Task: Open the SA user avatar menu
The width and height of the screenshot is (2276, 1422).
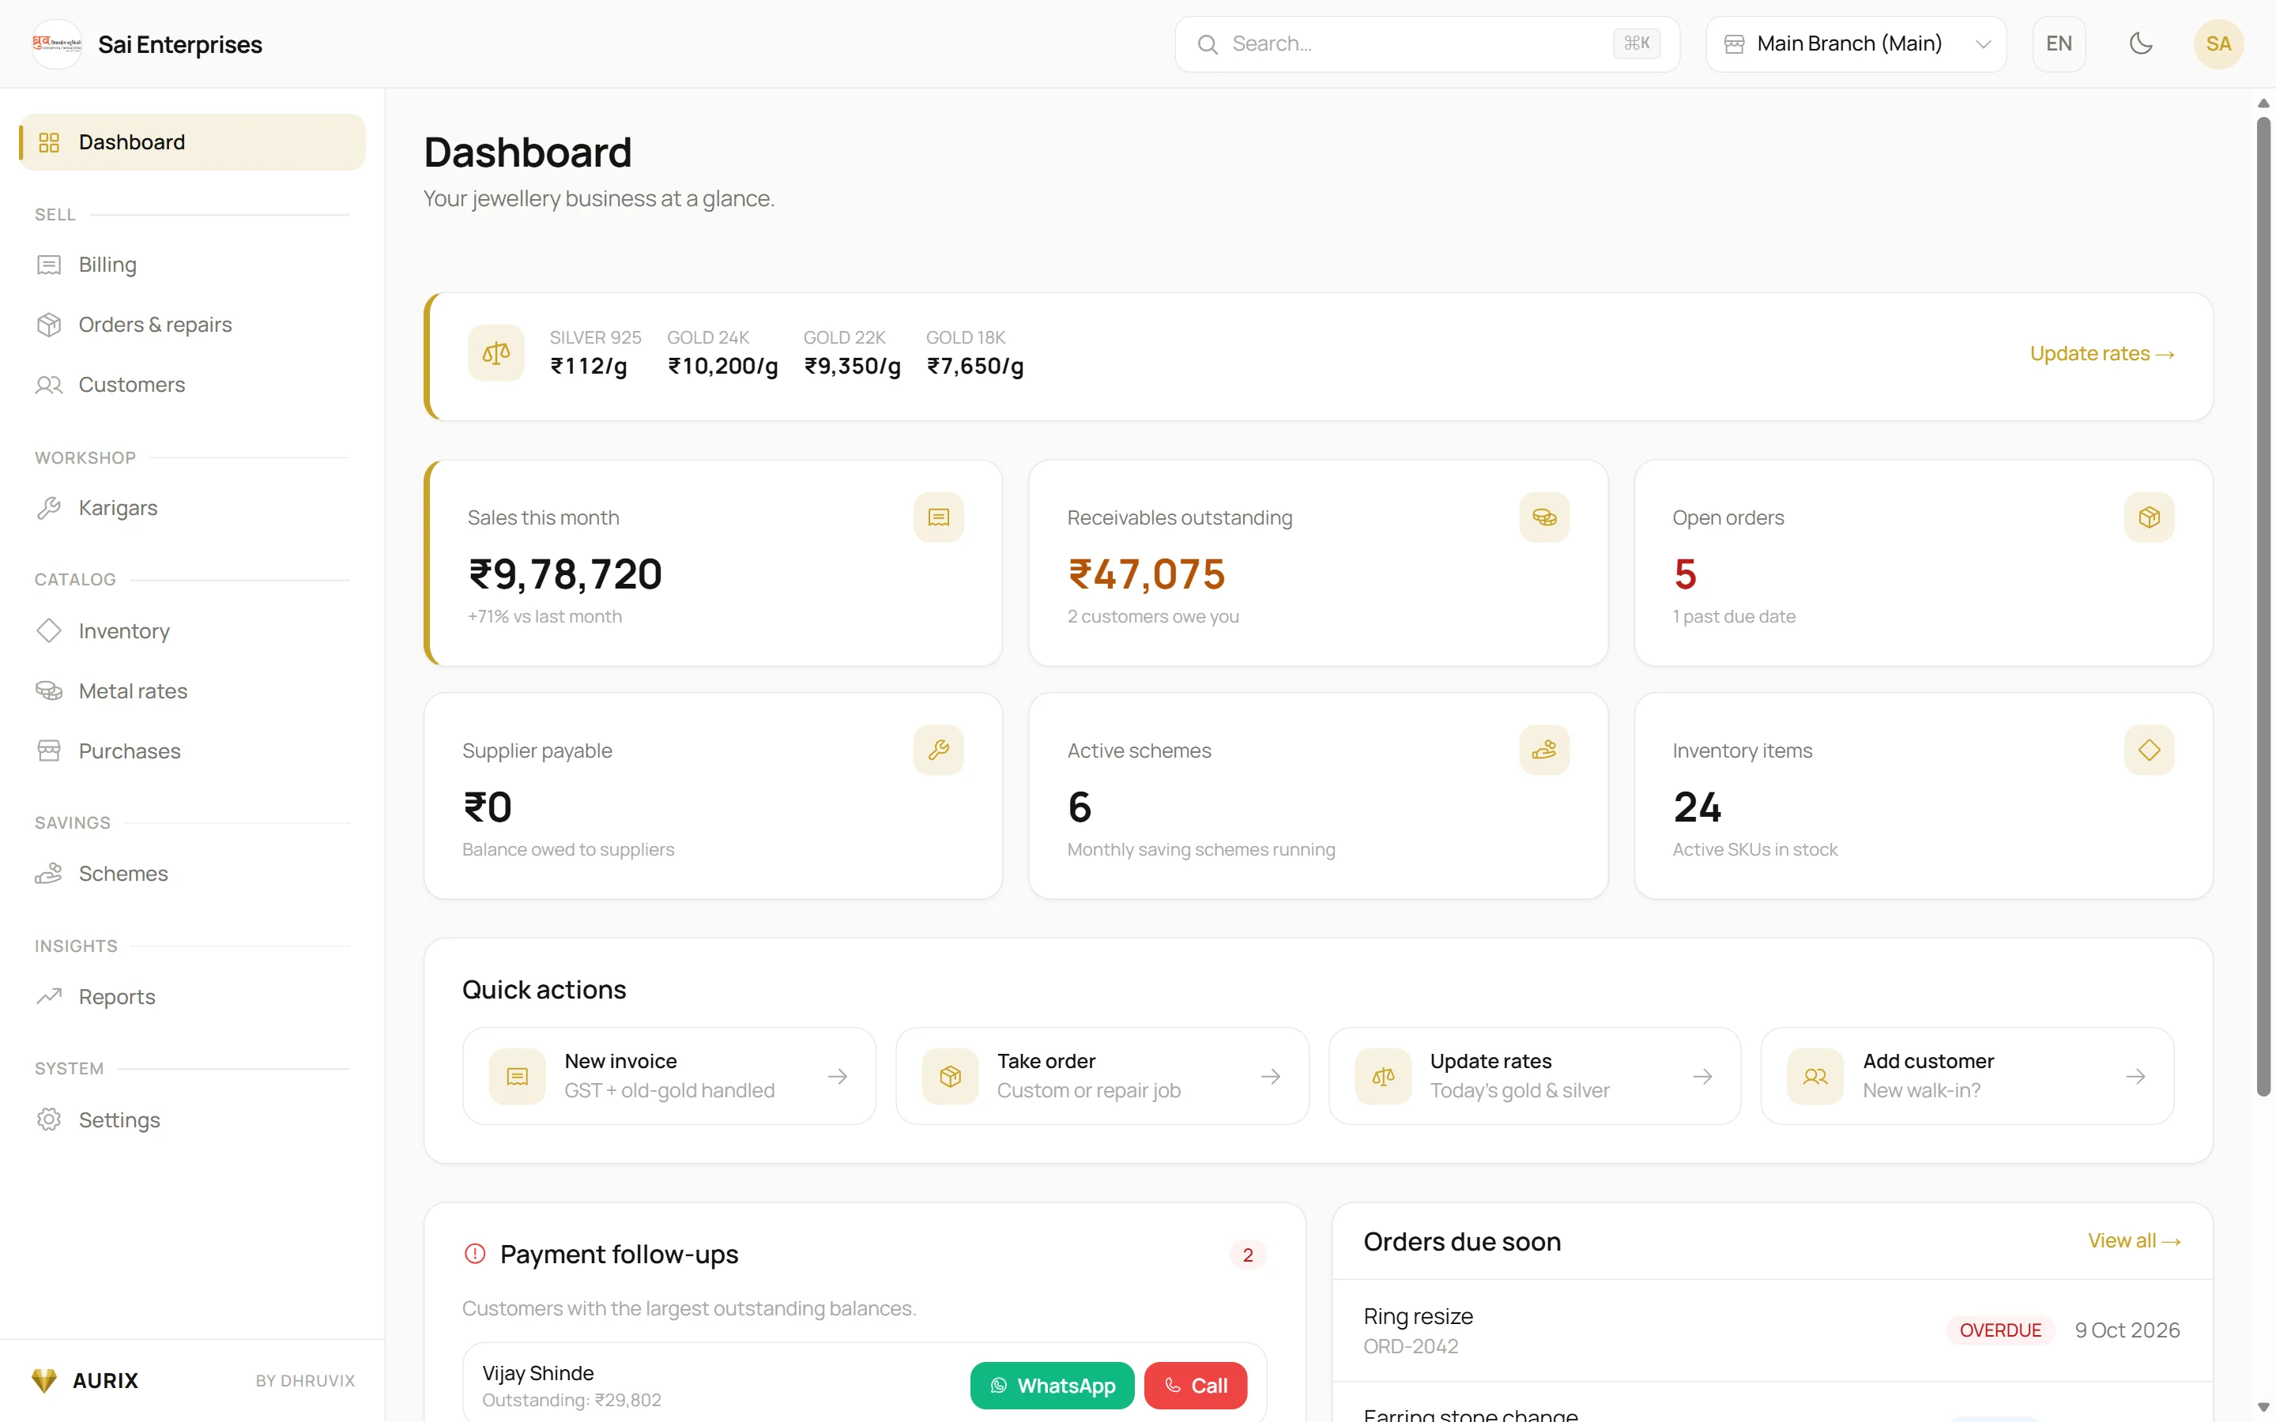Action: (2218, 43)
